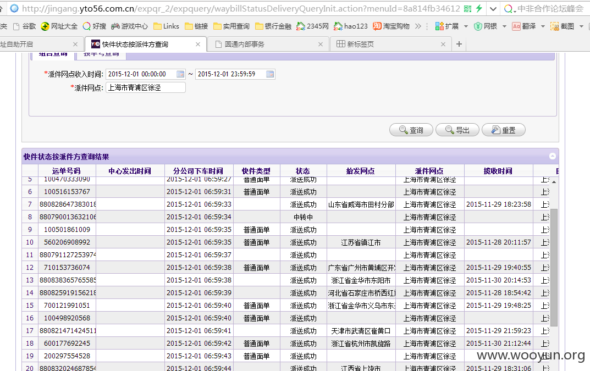Click the 查询 search button
Screen dimensions: 590x371
pos(411,130)
